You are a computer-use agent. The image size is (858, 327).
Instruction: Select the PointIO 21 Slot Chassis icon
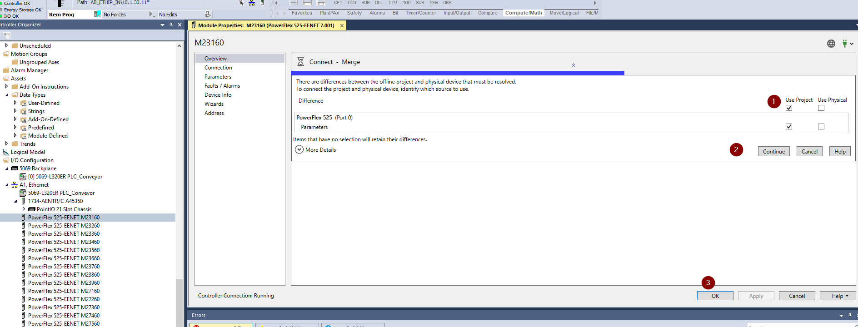32,209
